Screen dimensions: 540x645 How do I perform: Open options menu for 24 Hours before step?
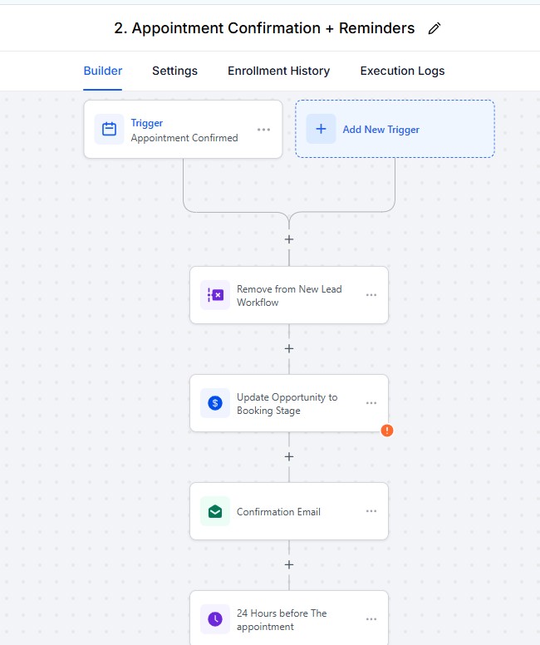(x=371, y=620)
